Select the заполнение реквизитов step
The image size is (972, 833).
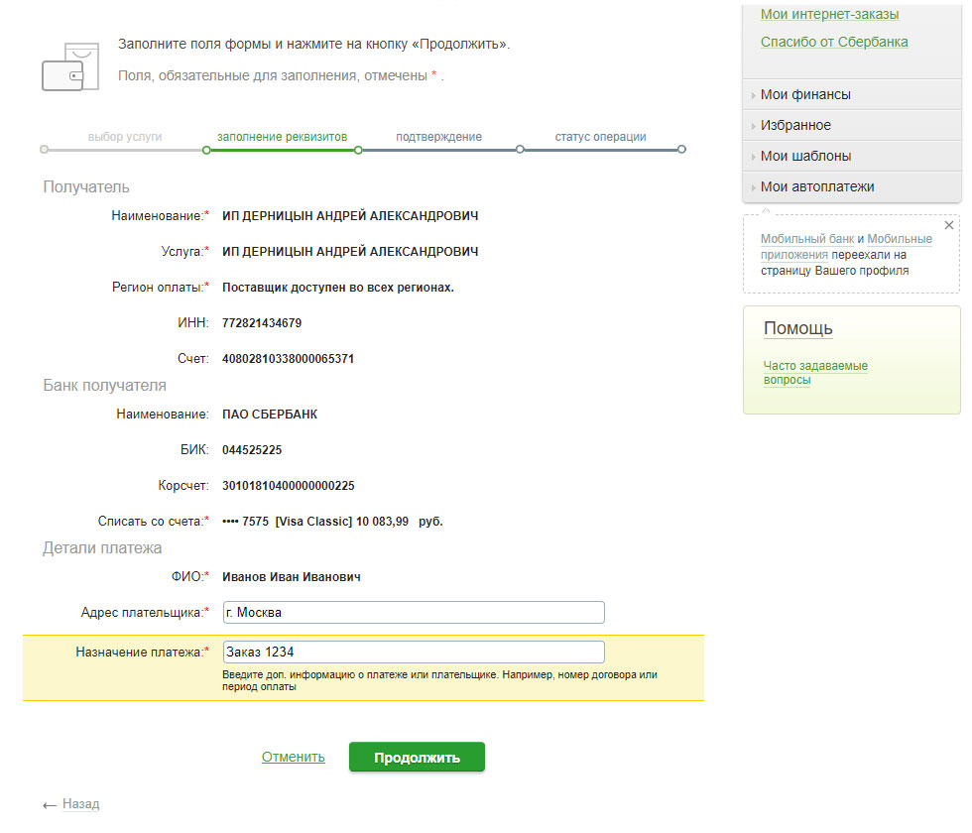point(282,137)
